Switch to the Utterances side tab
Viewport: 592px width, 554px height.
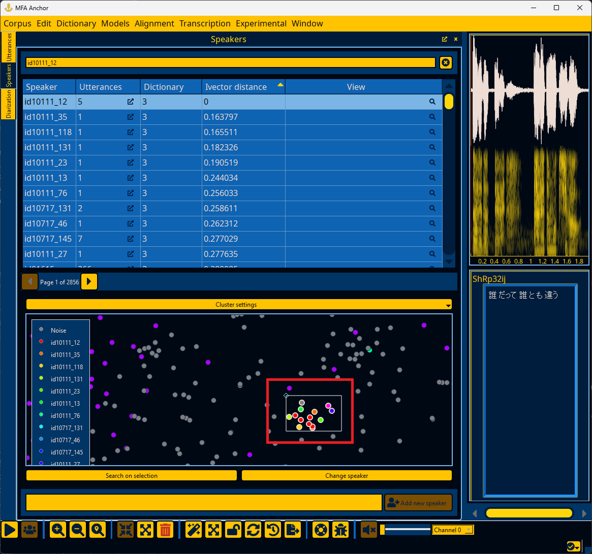click(x=9, y=47)
